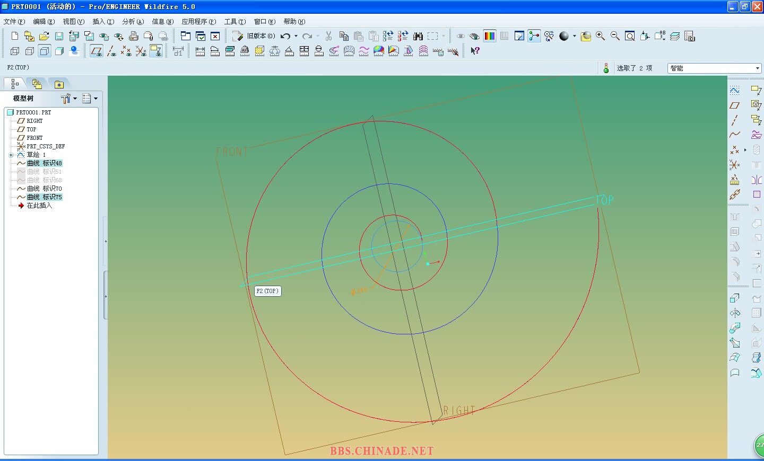Zoom in with magnifier plus

tap(600, 36)
